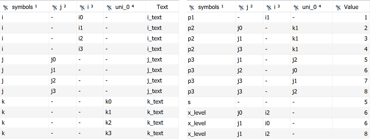Click filter icon on right table's symbols column
Image resolution: width=370 pixels, height=139 pixels.
(192, 7)
